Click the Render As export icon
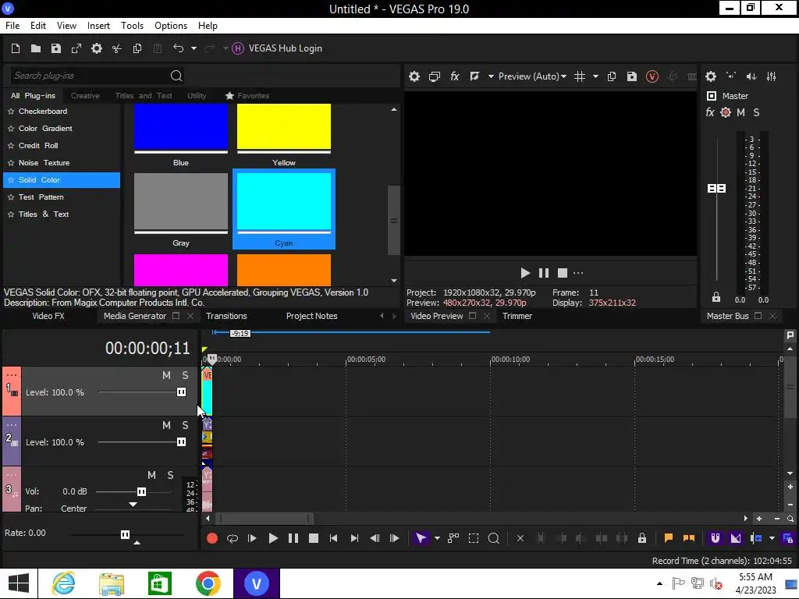 (x=76, y=48)
